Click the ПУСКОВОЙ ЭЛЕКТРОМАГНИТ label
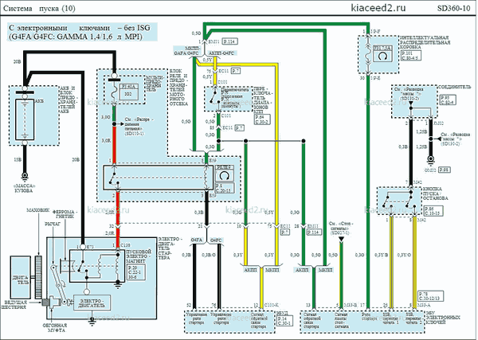Viewport: 478px width, 340px height. 139,256
